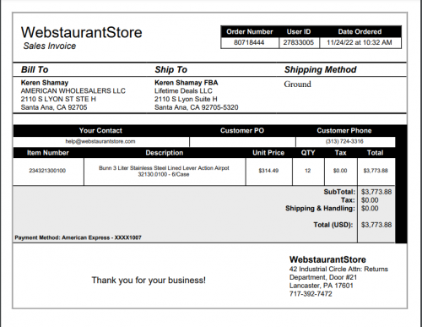Select the phone number 717-392-7472
422x327 pixels.
click(x=311, y=294)
